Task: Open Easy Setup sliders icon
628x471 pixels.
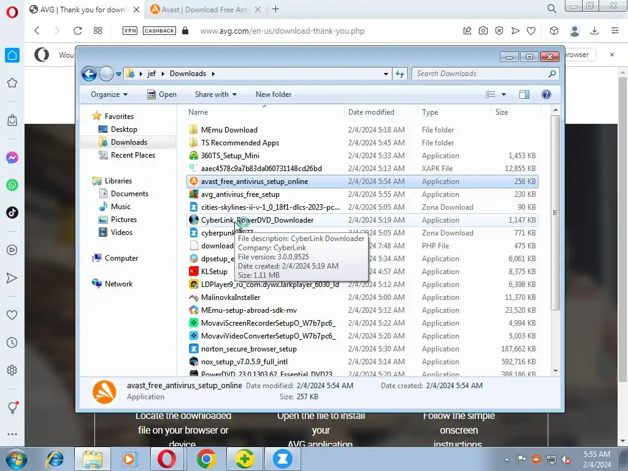Action: pos(615,31)
